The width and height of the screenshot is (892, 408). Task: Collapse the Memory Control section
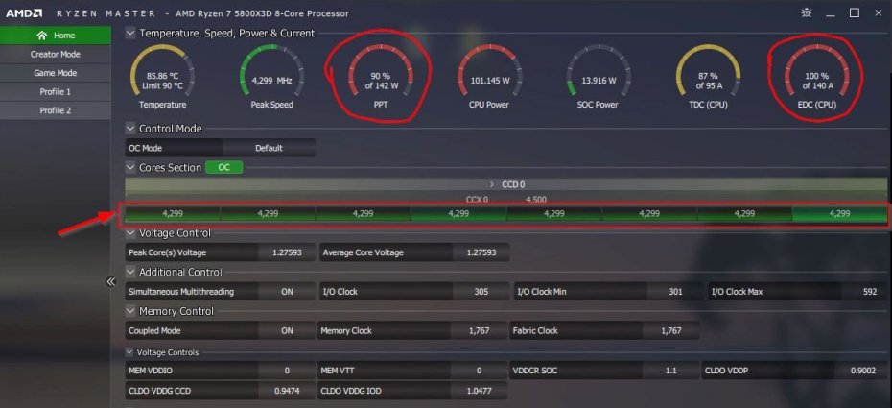pyautogui.click(x=130, y=311)
